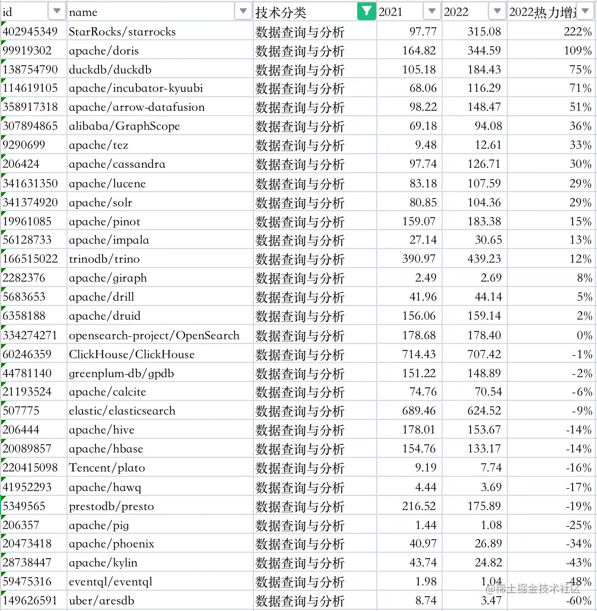Open the id column filter dropdown
The image size is (597, 611).
point(56,11)
